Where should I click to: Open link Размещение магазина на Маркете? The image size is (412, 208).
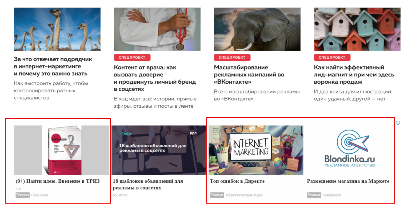click(348, 181)
